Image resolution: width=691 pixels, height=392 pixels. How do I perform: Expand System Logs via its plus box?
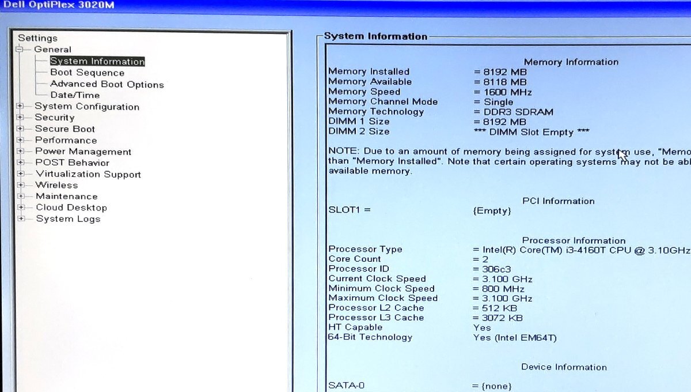[21, 218]
